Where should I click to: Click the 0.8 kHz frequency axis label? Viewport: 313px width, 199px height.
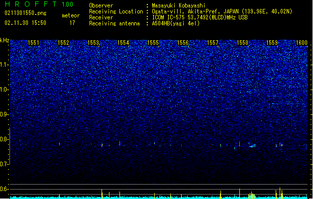tap(4, 139)
